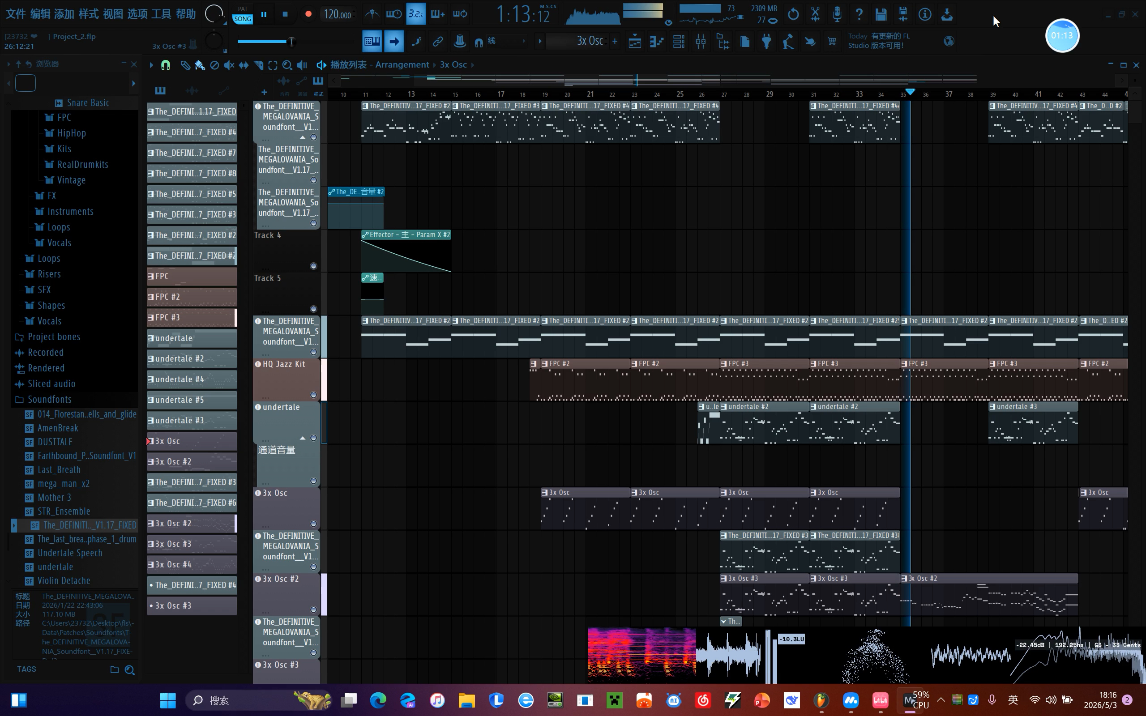Select the Zoom magnifier tool
The height and width of the screenshot is (716, 1146).
[287, 65]
